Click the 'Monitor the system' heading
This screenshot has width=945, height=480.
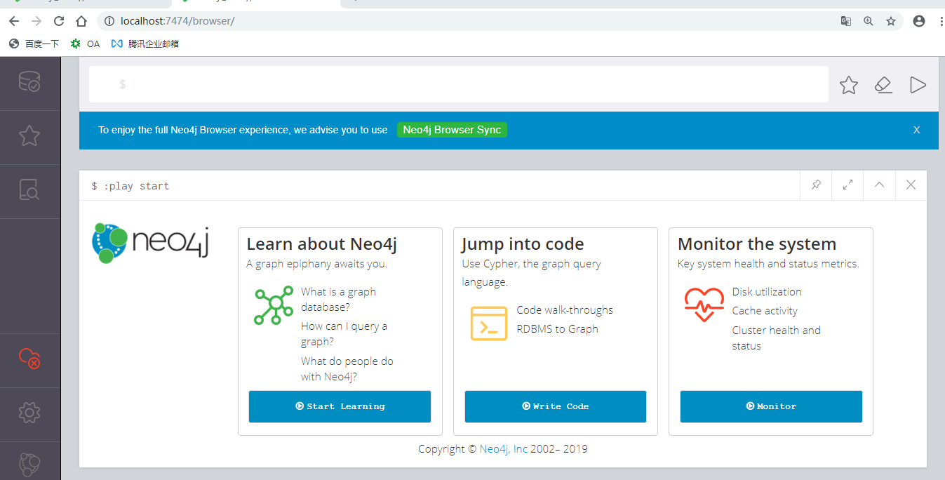[x=757, y=244]
